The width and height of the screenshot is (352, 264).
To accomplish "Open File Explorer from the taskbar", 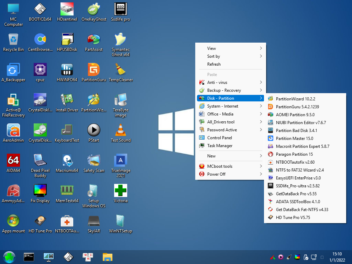I will (x=108, y=257).
